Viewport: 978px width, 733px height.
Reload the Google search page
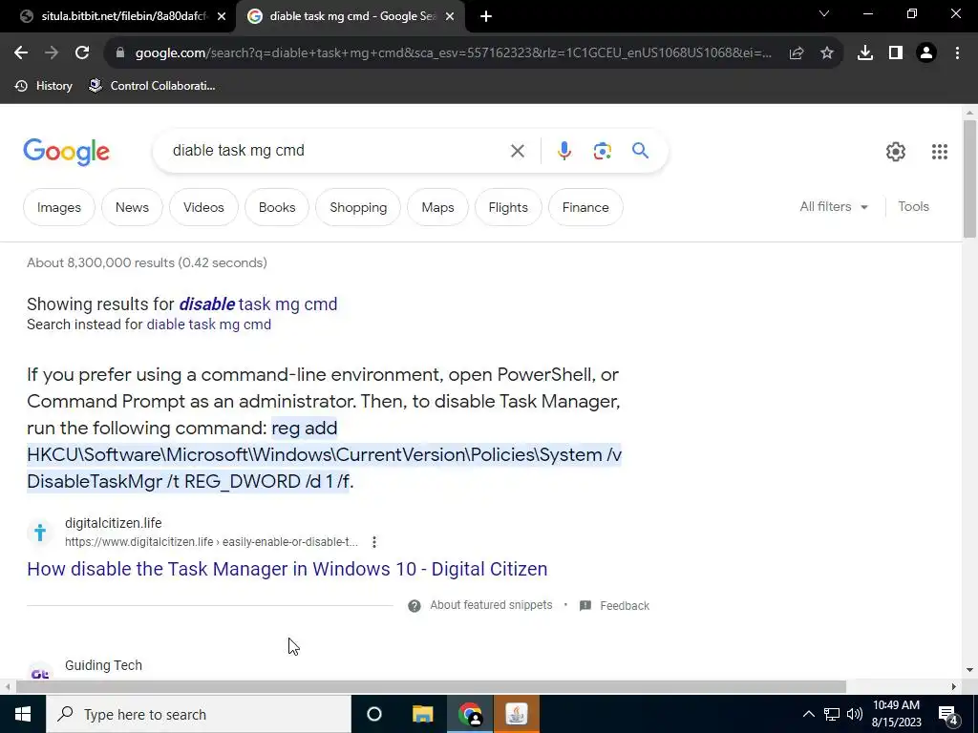point(82,53)
